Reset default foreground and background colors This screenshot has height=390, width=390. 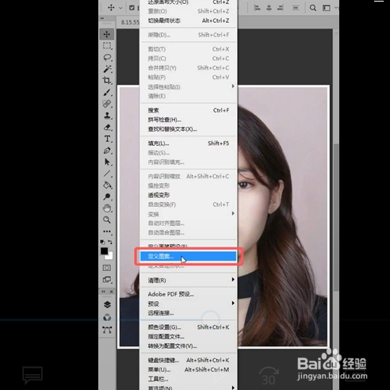[x=102, y=242]
